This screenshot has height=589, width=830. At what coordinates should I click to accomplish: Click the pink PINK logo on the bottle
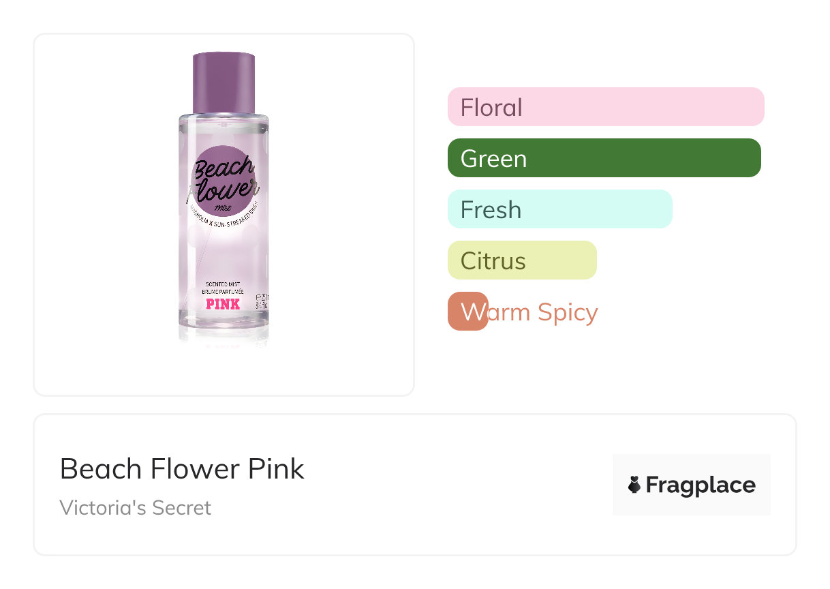(223, 303)
